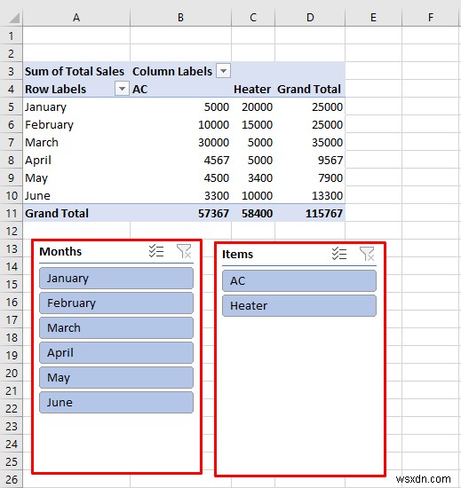Toggle Multi-Select in the Items slicer
Image resolution: width=461 pixels, height=488 pixels.
339,254
